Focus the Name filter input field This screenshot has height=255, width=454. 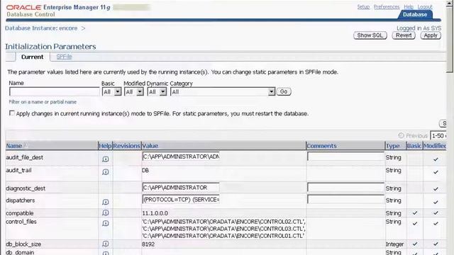pyautogui.click(x=55, y=91)
